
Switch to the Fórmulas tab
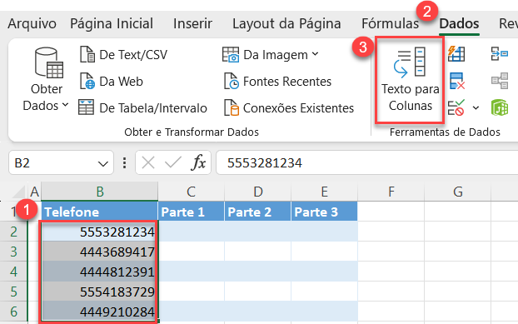(390, 24)
